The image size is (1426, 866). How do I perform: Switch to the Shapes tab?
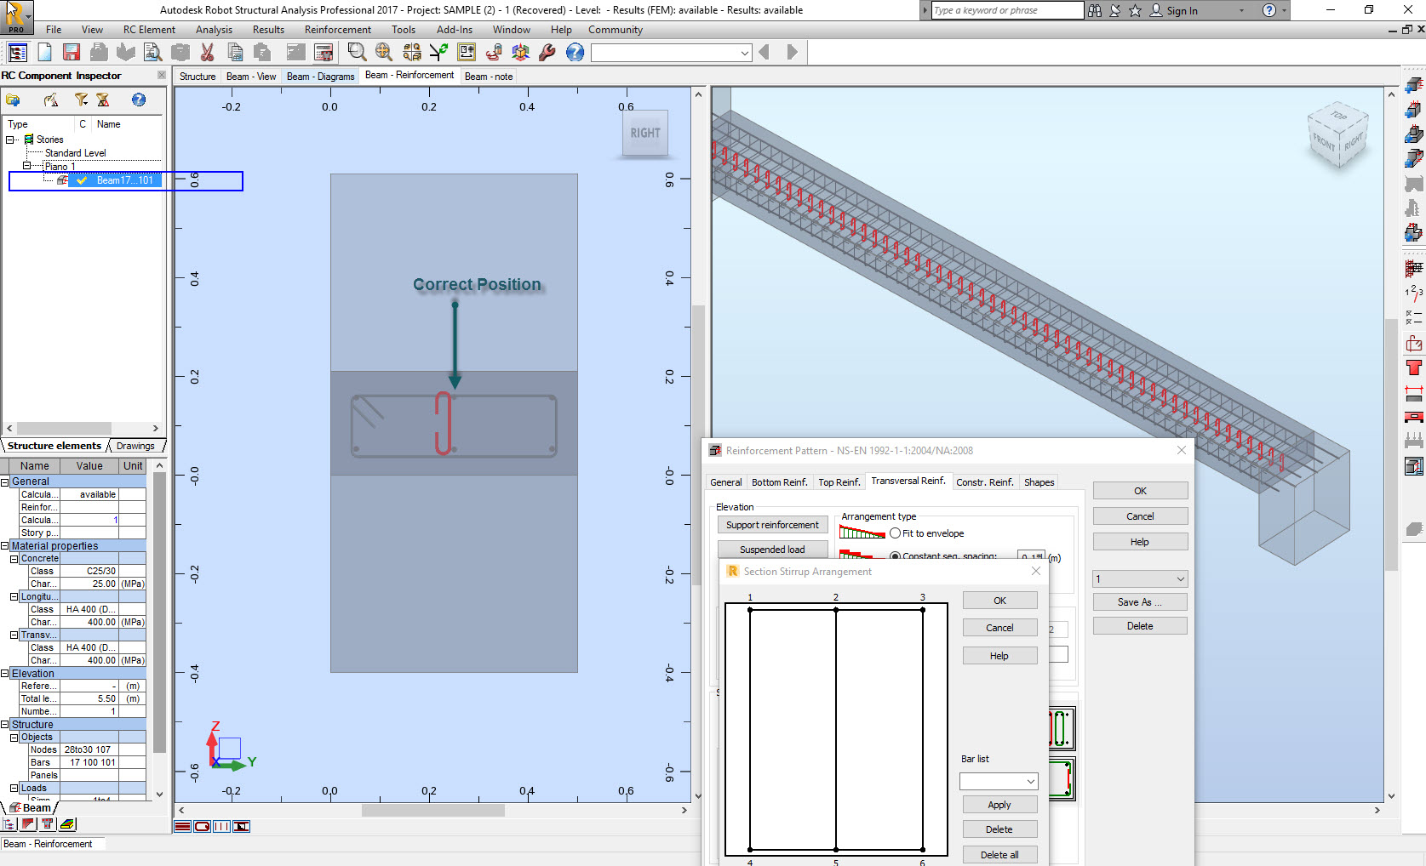pos(1039,482)
